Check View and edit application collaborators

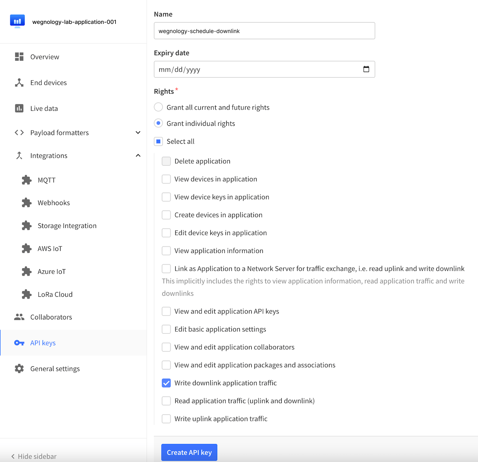166,347
